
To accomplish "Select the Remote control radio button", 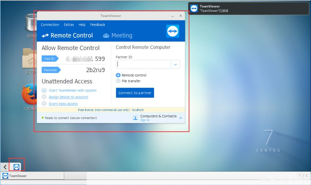I will point(118,75).
